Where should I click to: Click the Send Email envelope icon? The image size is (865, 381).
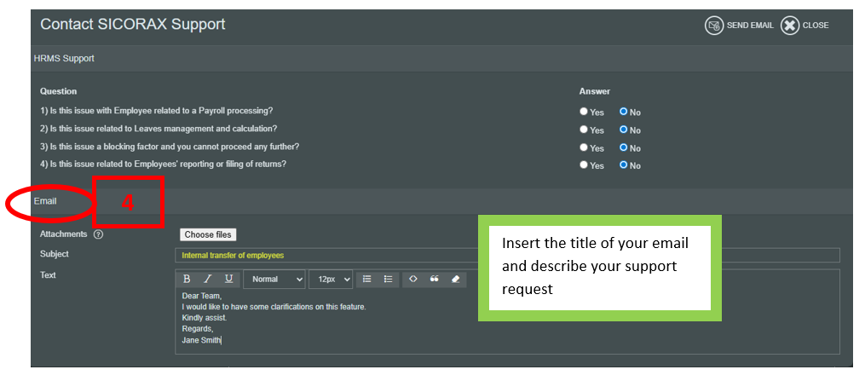click(x=714, y=26)
